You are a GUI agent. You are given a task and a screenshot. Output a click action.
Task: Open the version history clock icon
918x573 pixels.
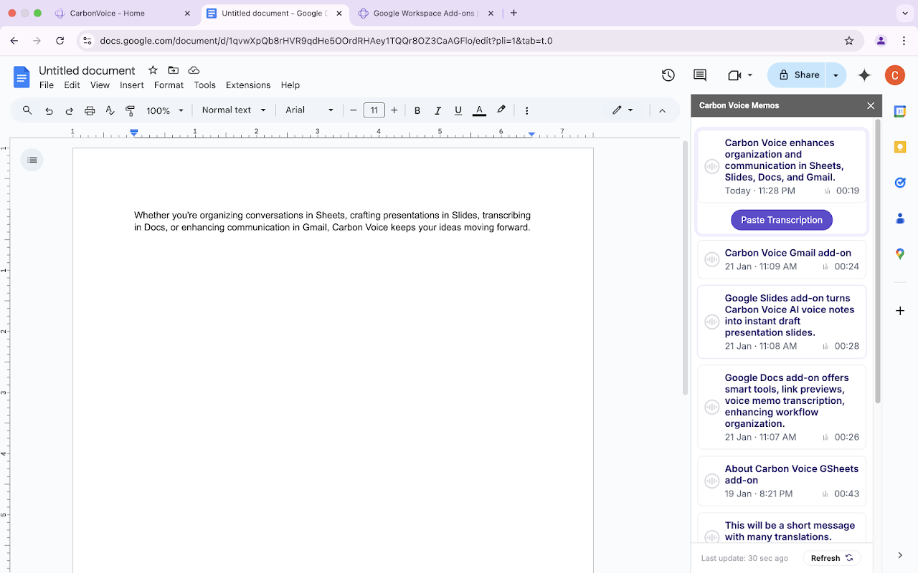pyautogui.click(x=668, y=75)
